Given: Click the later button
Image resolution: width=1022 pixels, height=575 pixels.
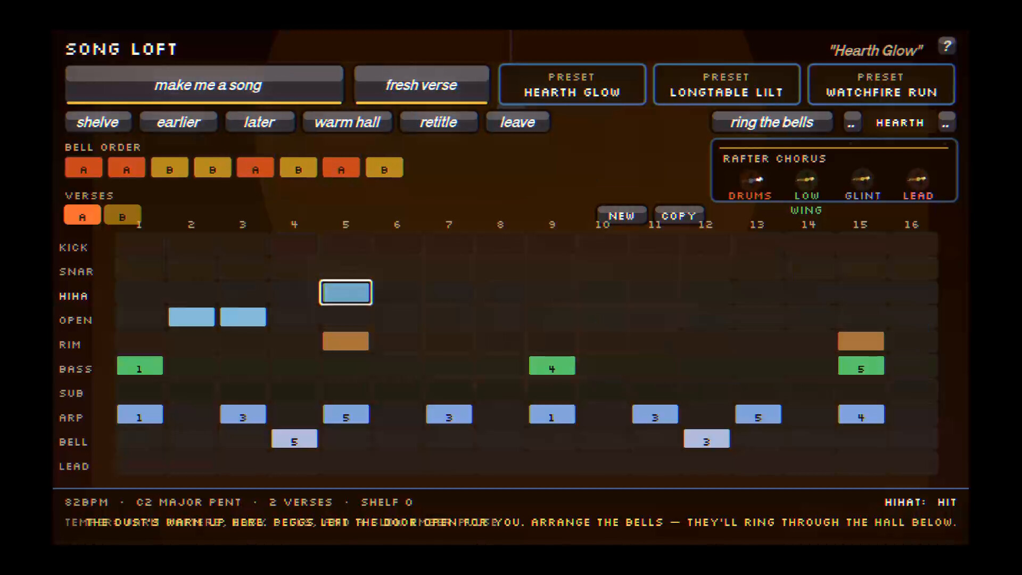Looking at the screenshot, I should (260, 122).
